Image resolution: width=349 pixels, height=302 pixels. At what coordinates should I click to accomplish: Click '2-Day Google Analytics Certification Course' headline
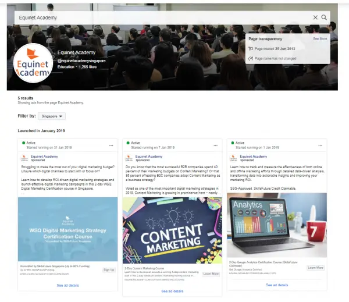[x=263, y=264]
